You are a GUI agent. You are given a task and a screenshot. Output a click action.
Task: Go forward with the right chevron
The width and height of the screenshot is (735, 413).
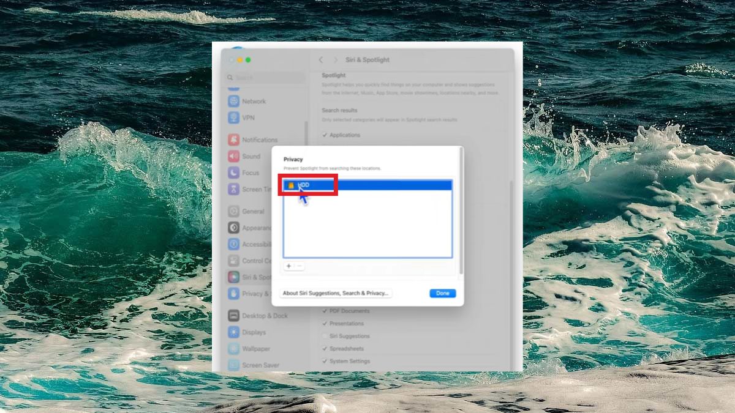336,60
